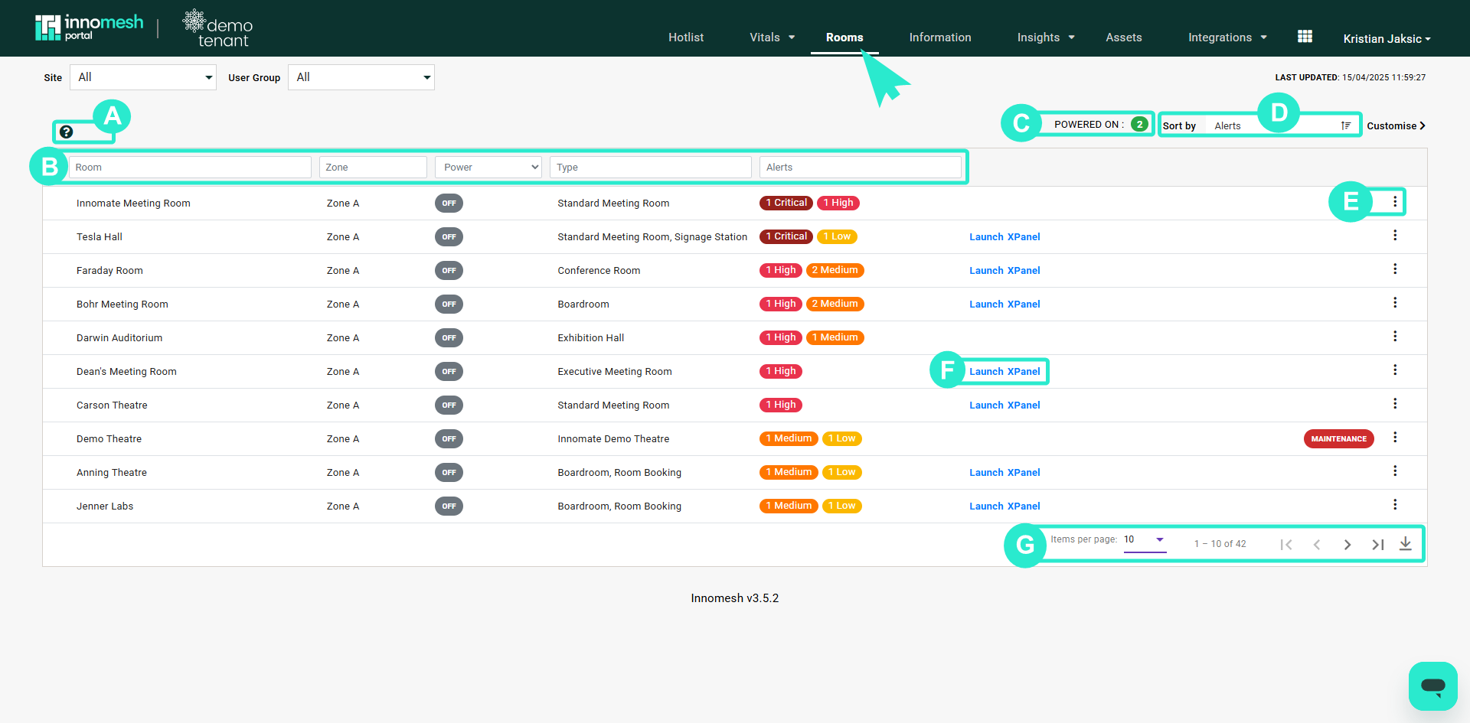The image size is (1470, 723).
Task: Open the Power filter dropdown
Action: pos(488,168)
